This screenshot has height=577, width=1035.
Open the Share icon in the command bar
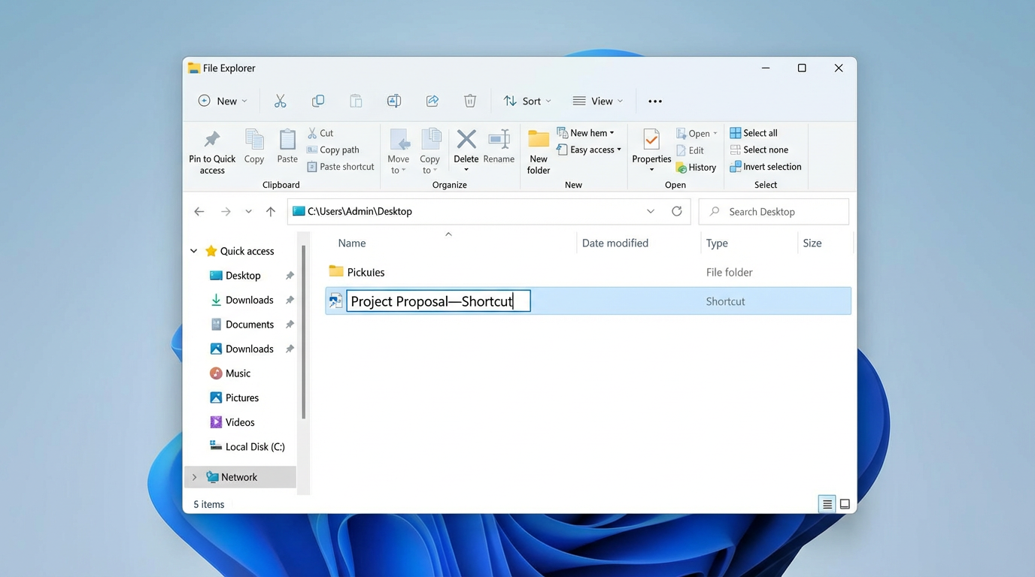pos(432,100)
